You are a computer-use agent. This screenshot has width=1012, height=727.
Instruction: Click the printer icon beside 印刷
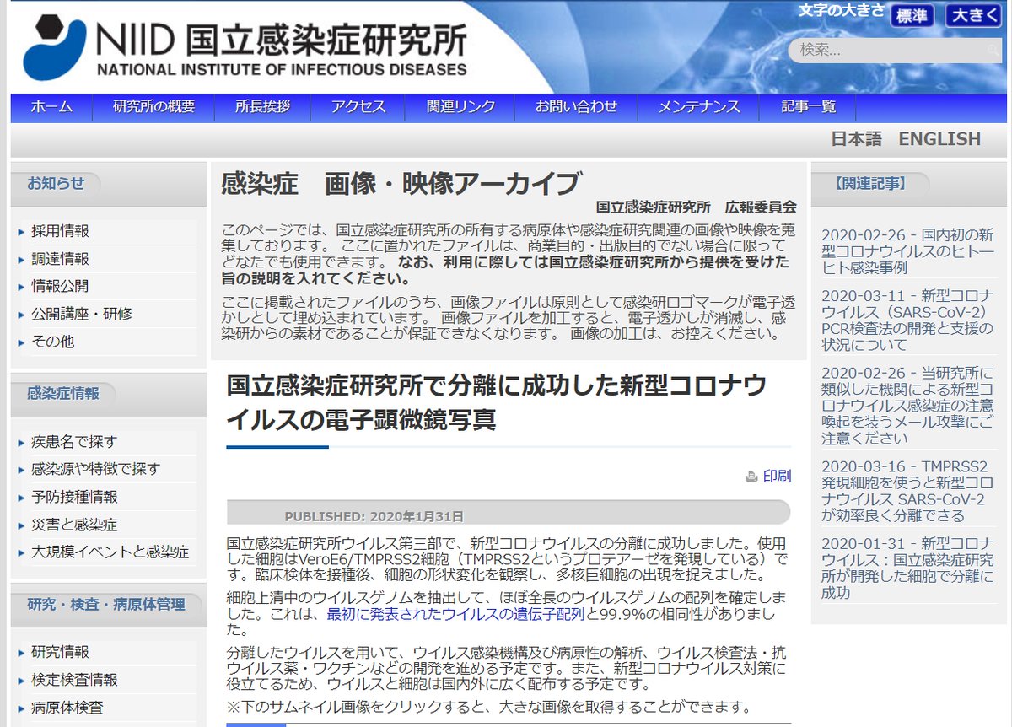point(751,477)
